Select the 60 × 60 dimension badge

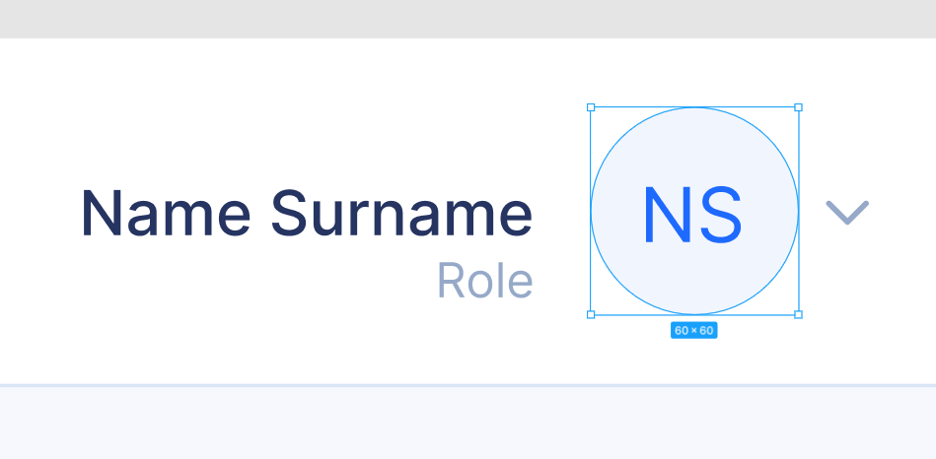coord(693,330)
